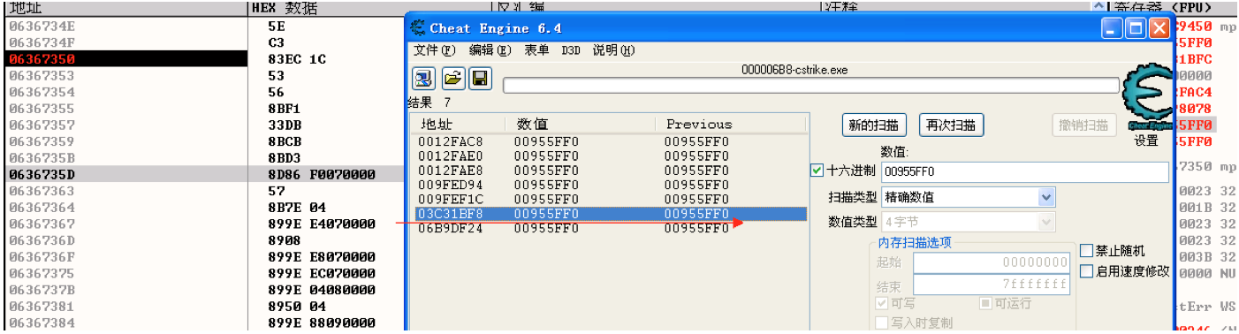Select debugger row address 06367350

[42, 59]
